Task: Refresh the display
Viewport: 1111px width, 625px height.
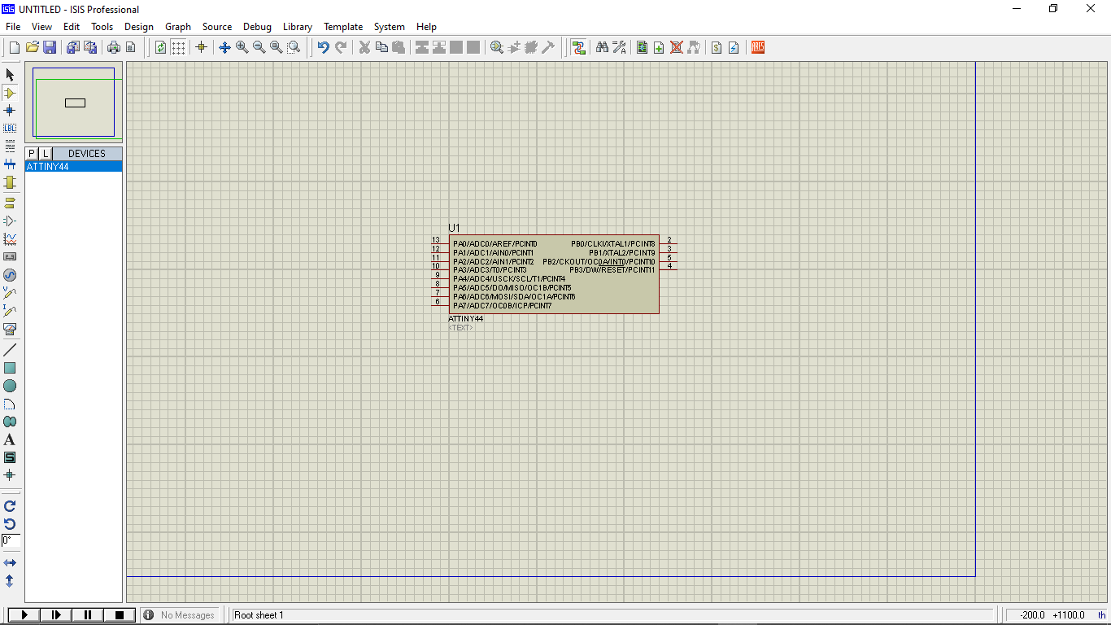Action: point(160,47)
